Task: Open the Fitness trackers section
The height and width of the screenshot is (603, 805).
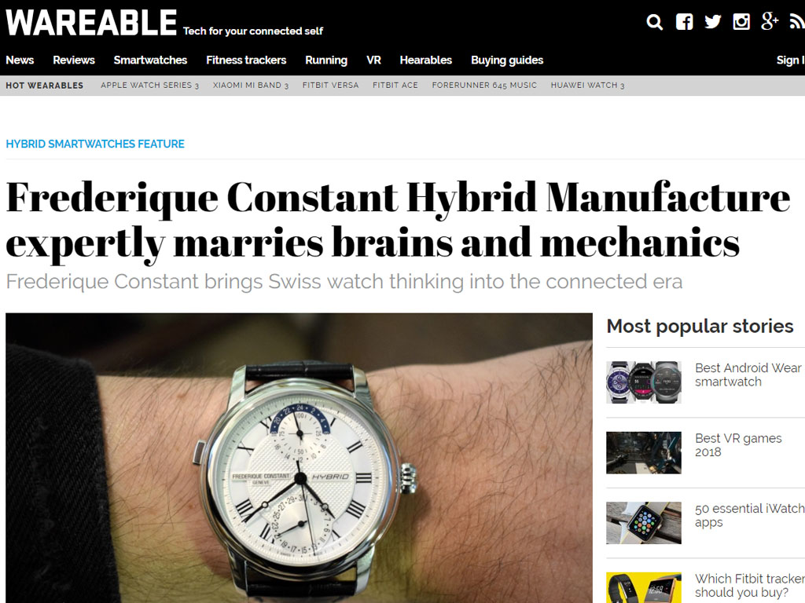Action: (x=246, y=60)
